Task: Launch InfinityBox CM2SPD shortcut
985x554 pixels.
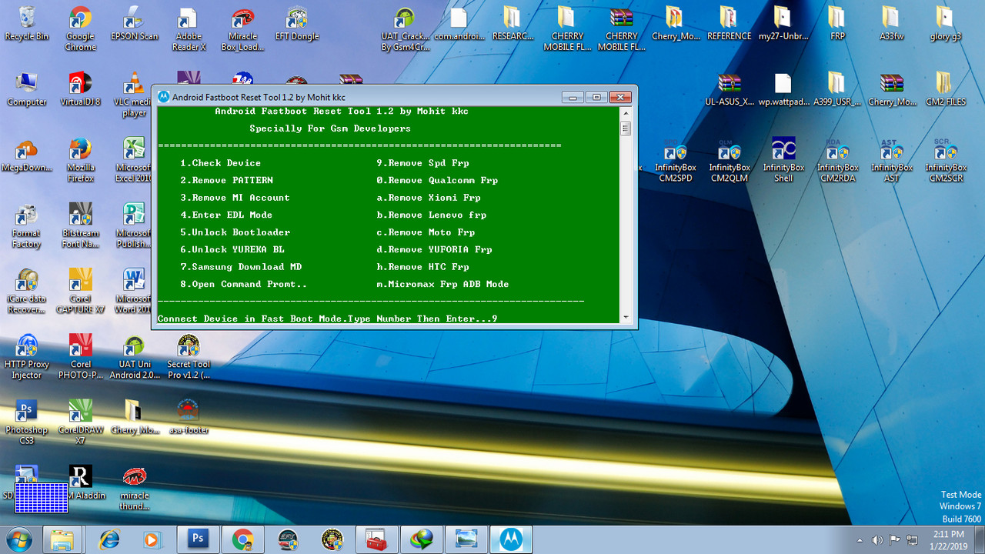Action: click(675, 160)
